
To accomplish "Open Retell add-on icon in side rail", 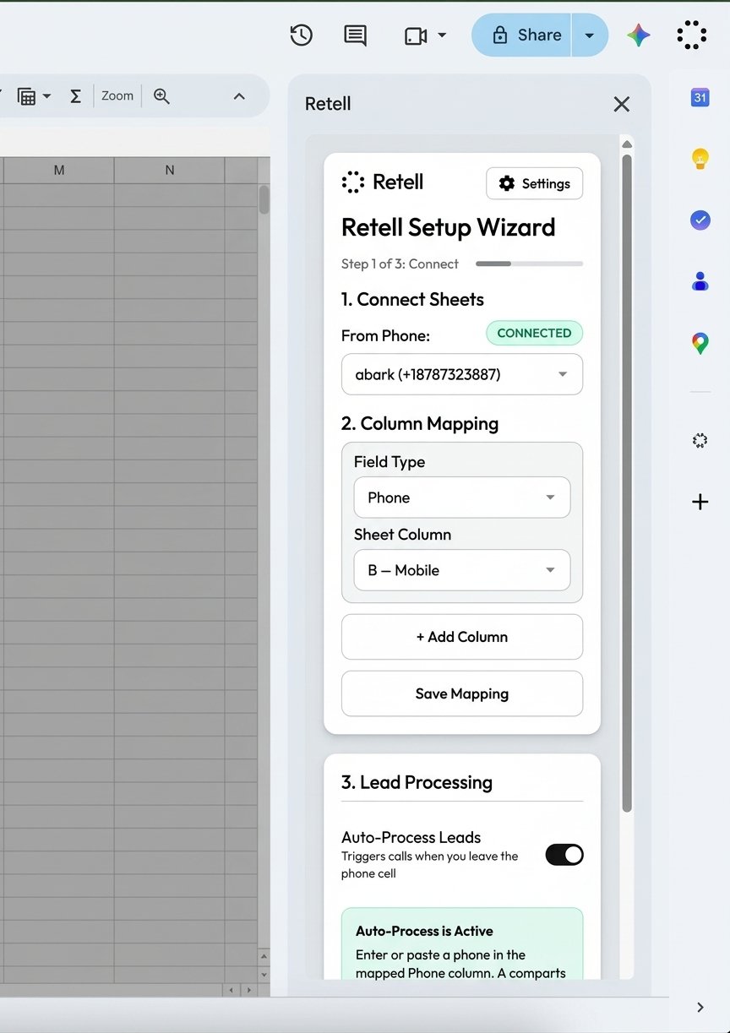I will click(700, 440).
